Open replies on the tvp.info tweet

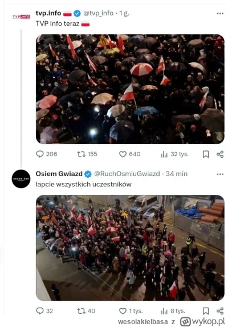click(x=46, y=154)
